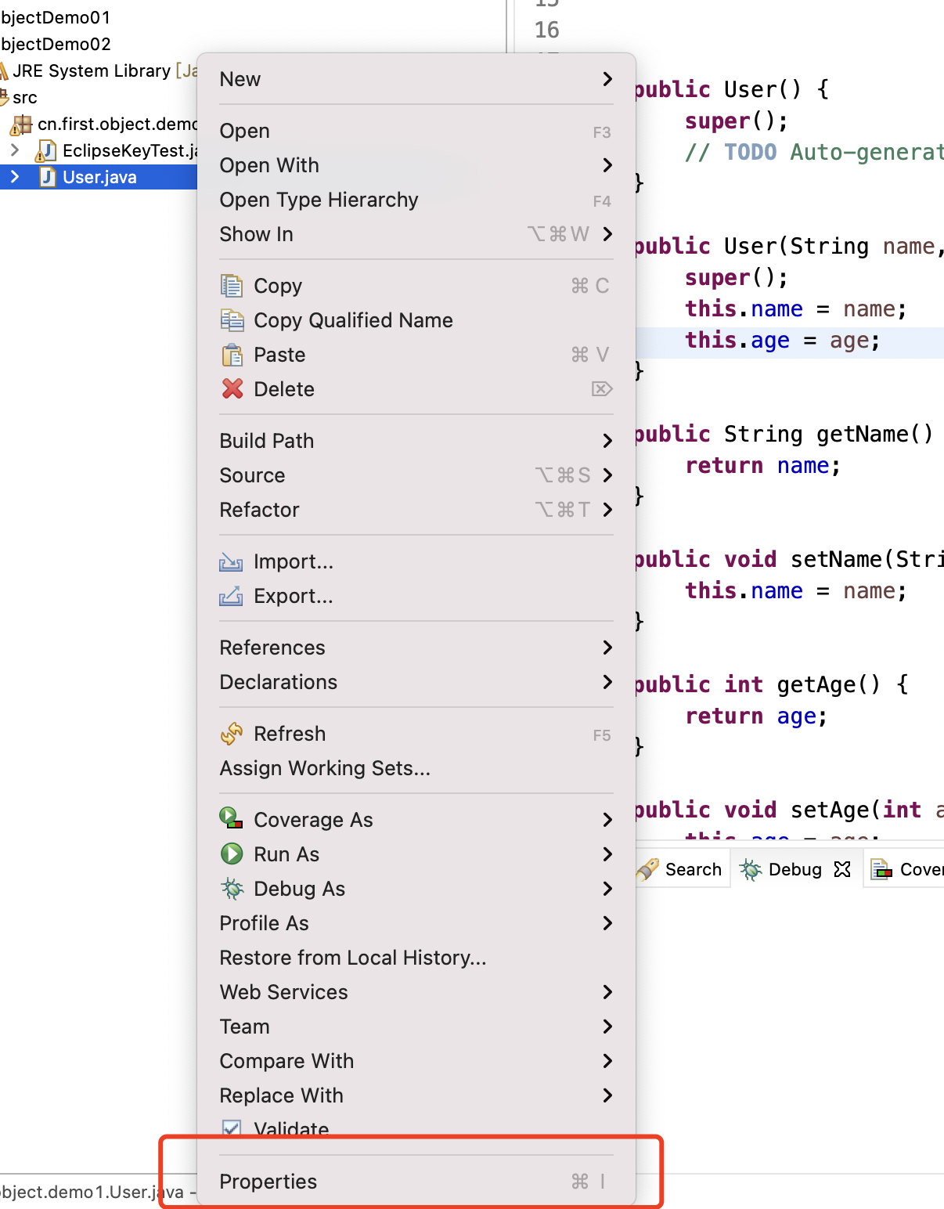Open the New submenu arrow
Viewport: 944px width, 1209px height.
(x=607, y=79)
